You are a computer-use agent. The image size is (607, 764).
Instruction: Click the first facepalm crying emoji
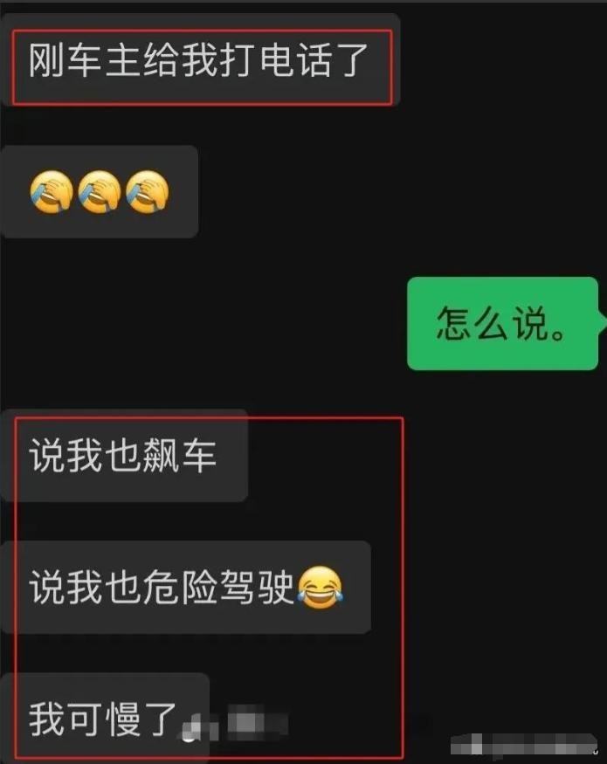(52, 192)
